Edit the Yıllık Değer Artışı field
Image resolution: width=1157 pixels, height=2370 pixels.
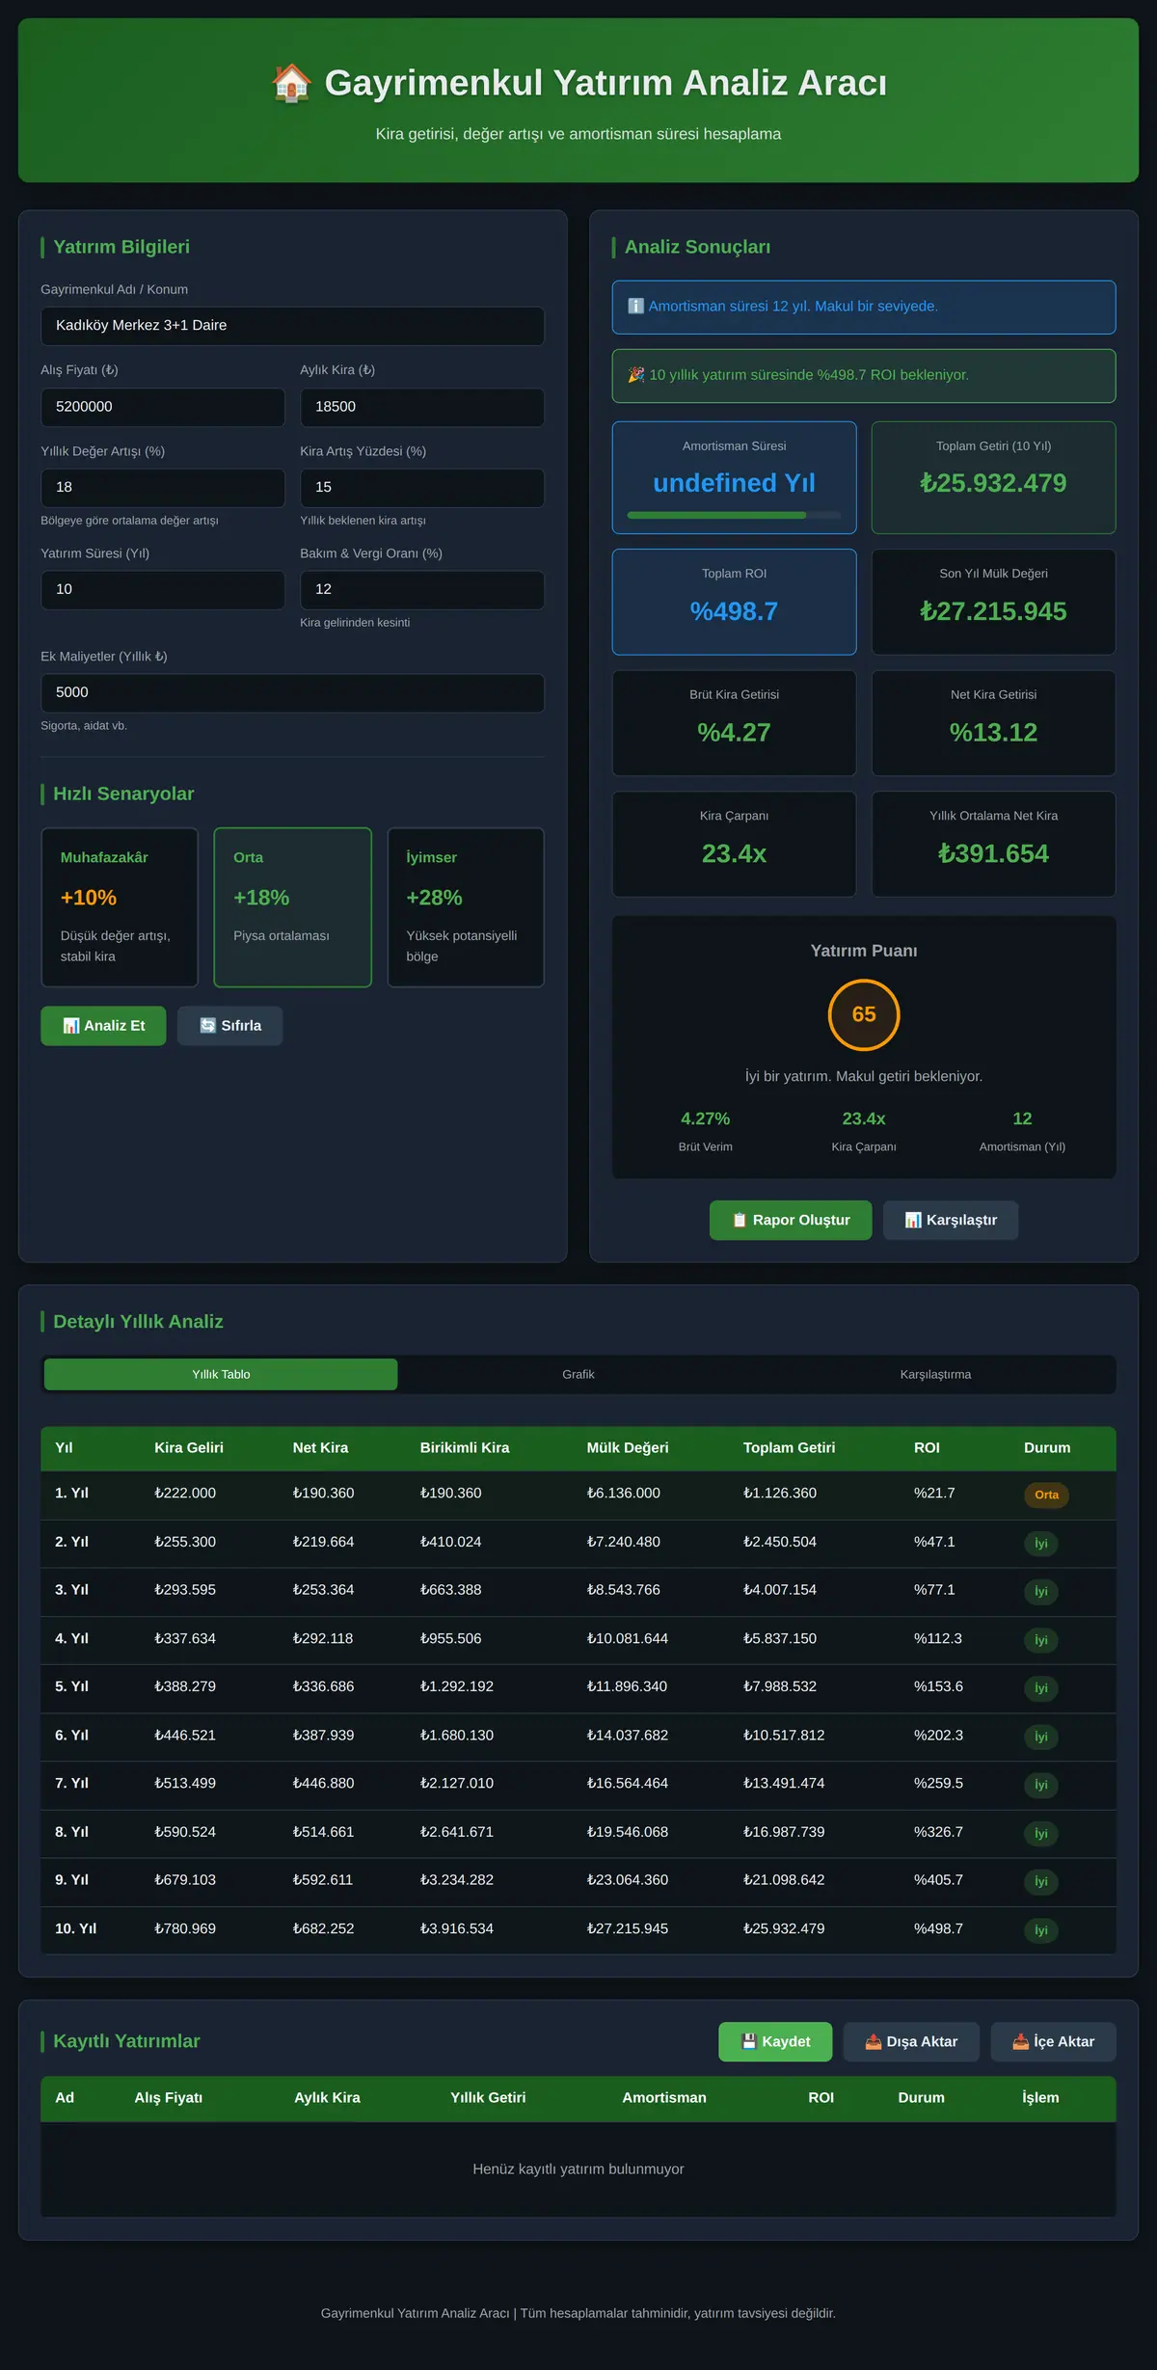163,488
